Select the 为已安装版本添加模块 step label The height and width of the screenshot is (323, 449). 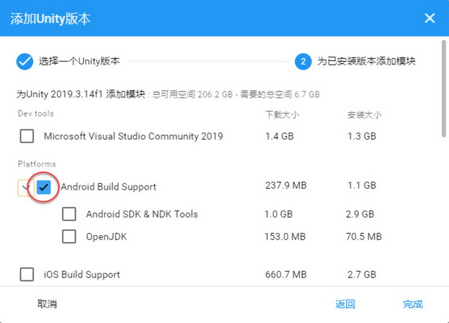(x=366, y=61)
